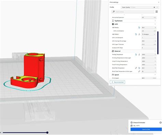Click the star icon in the profile selector
This screenshot has height=135, width=162.
click(154, 7)
